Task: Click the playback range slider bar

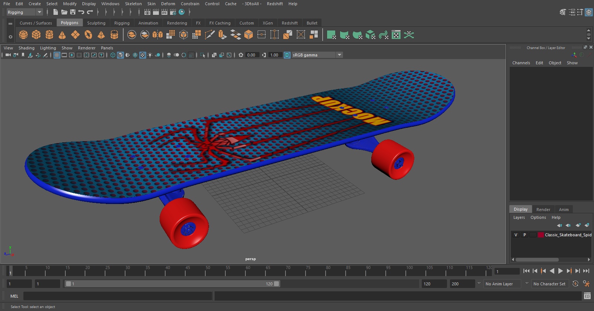Action: [173, 284]
